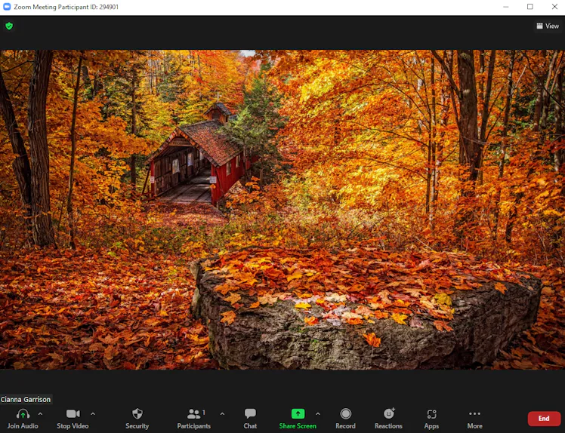Stop Video using the camera icon

pyautogui.click(x=73, y=414)
